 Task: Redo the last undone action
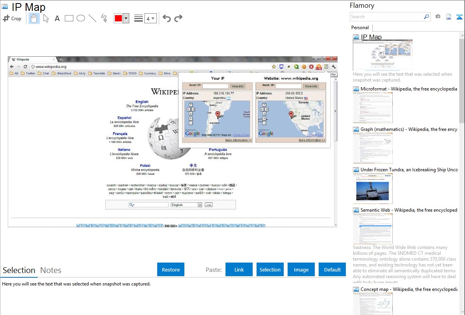tap(178, 18)
